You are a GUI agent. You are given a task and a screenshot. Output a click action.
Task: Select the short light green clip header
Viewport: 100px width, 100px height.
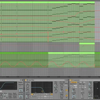coord(87,43)
